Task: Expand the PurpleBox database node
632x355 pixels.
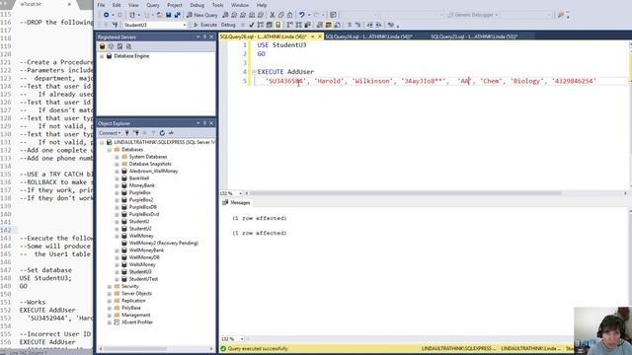Action: tap(117, 193)
